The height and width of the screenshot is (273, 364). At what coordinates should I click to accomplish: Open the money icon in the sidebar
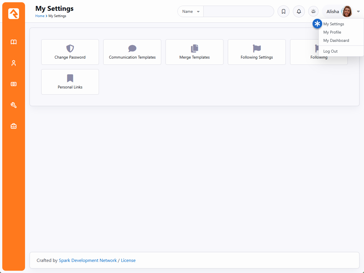(x=14, y=84)
